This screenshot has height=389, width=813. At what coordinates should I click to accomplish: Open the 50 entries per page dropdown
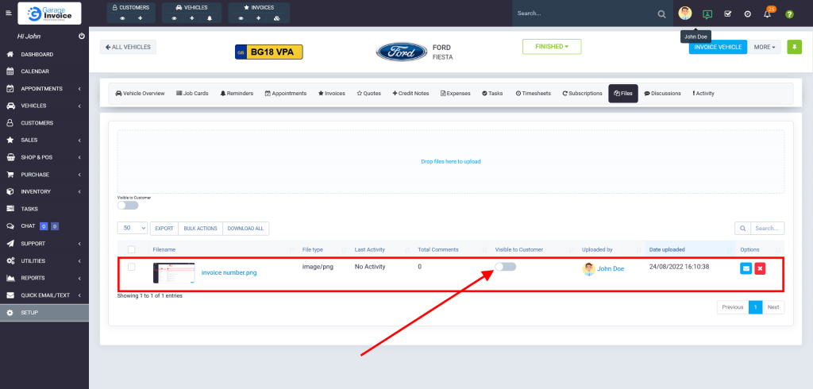(133, 228)
